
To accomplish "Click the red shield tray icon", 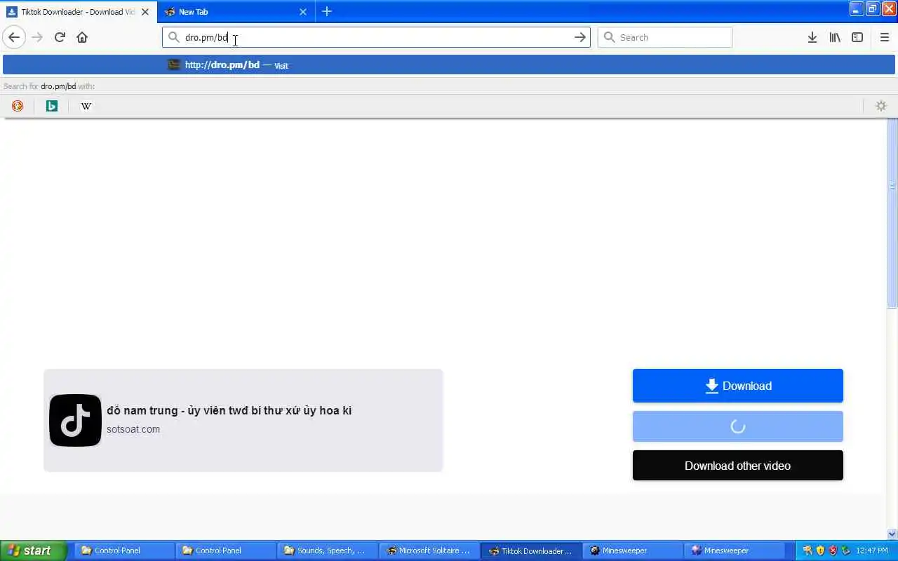I will [833, 550].
